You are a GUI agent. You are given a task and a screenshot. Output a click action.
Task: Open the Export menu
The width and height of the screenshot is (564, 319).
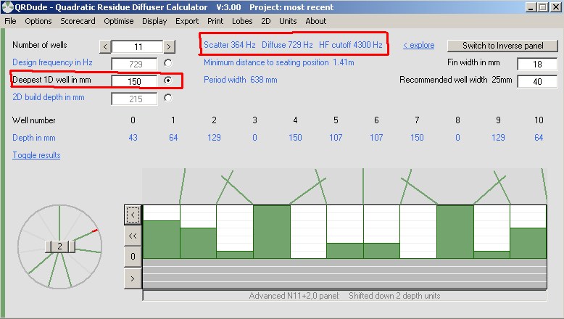tap(187, 21)
